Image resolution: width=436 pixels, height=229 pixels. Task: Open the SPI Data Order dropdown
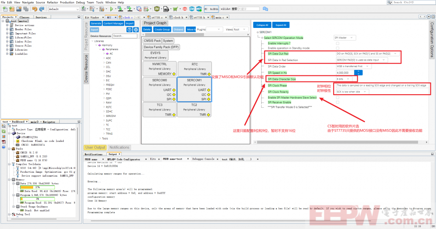pos(354,66)
